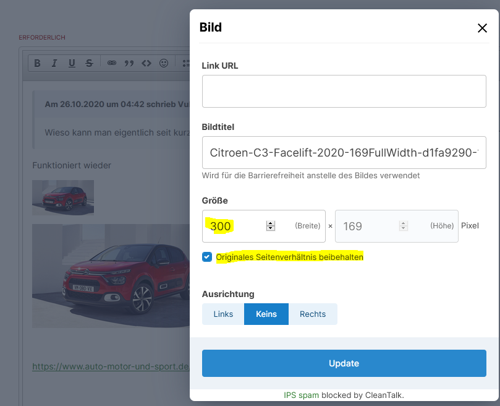Open the auto-motor-und-sport.de link in editor
Screen dimensions: 500x406
pos(111,366)
